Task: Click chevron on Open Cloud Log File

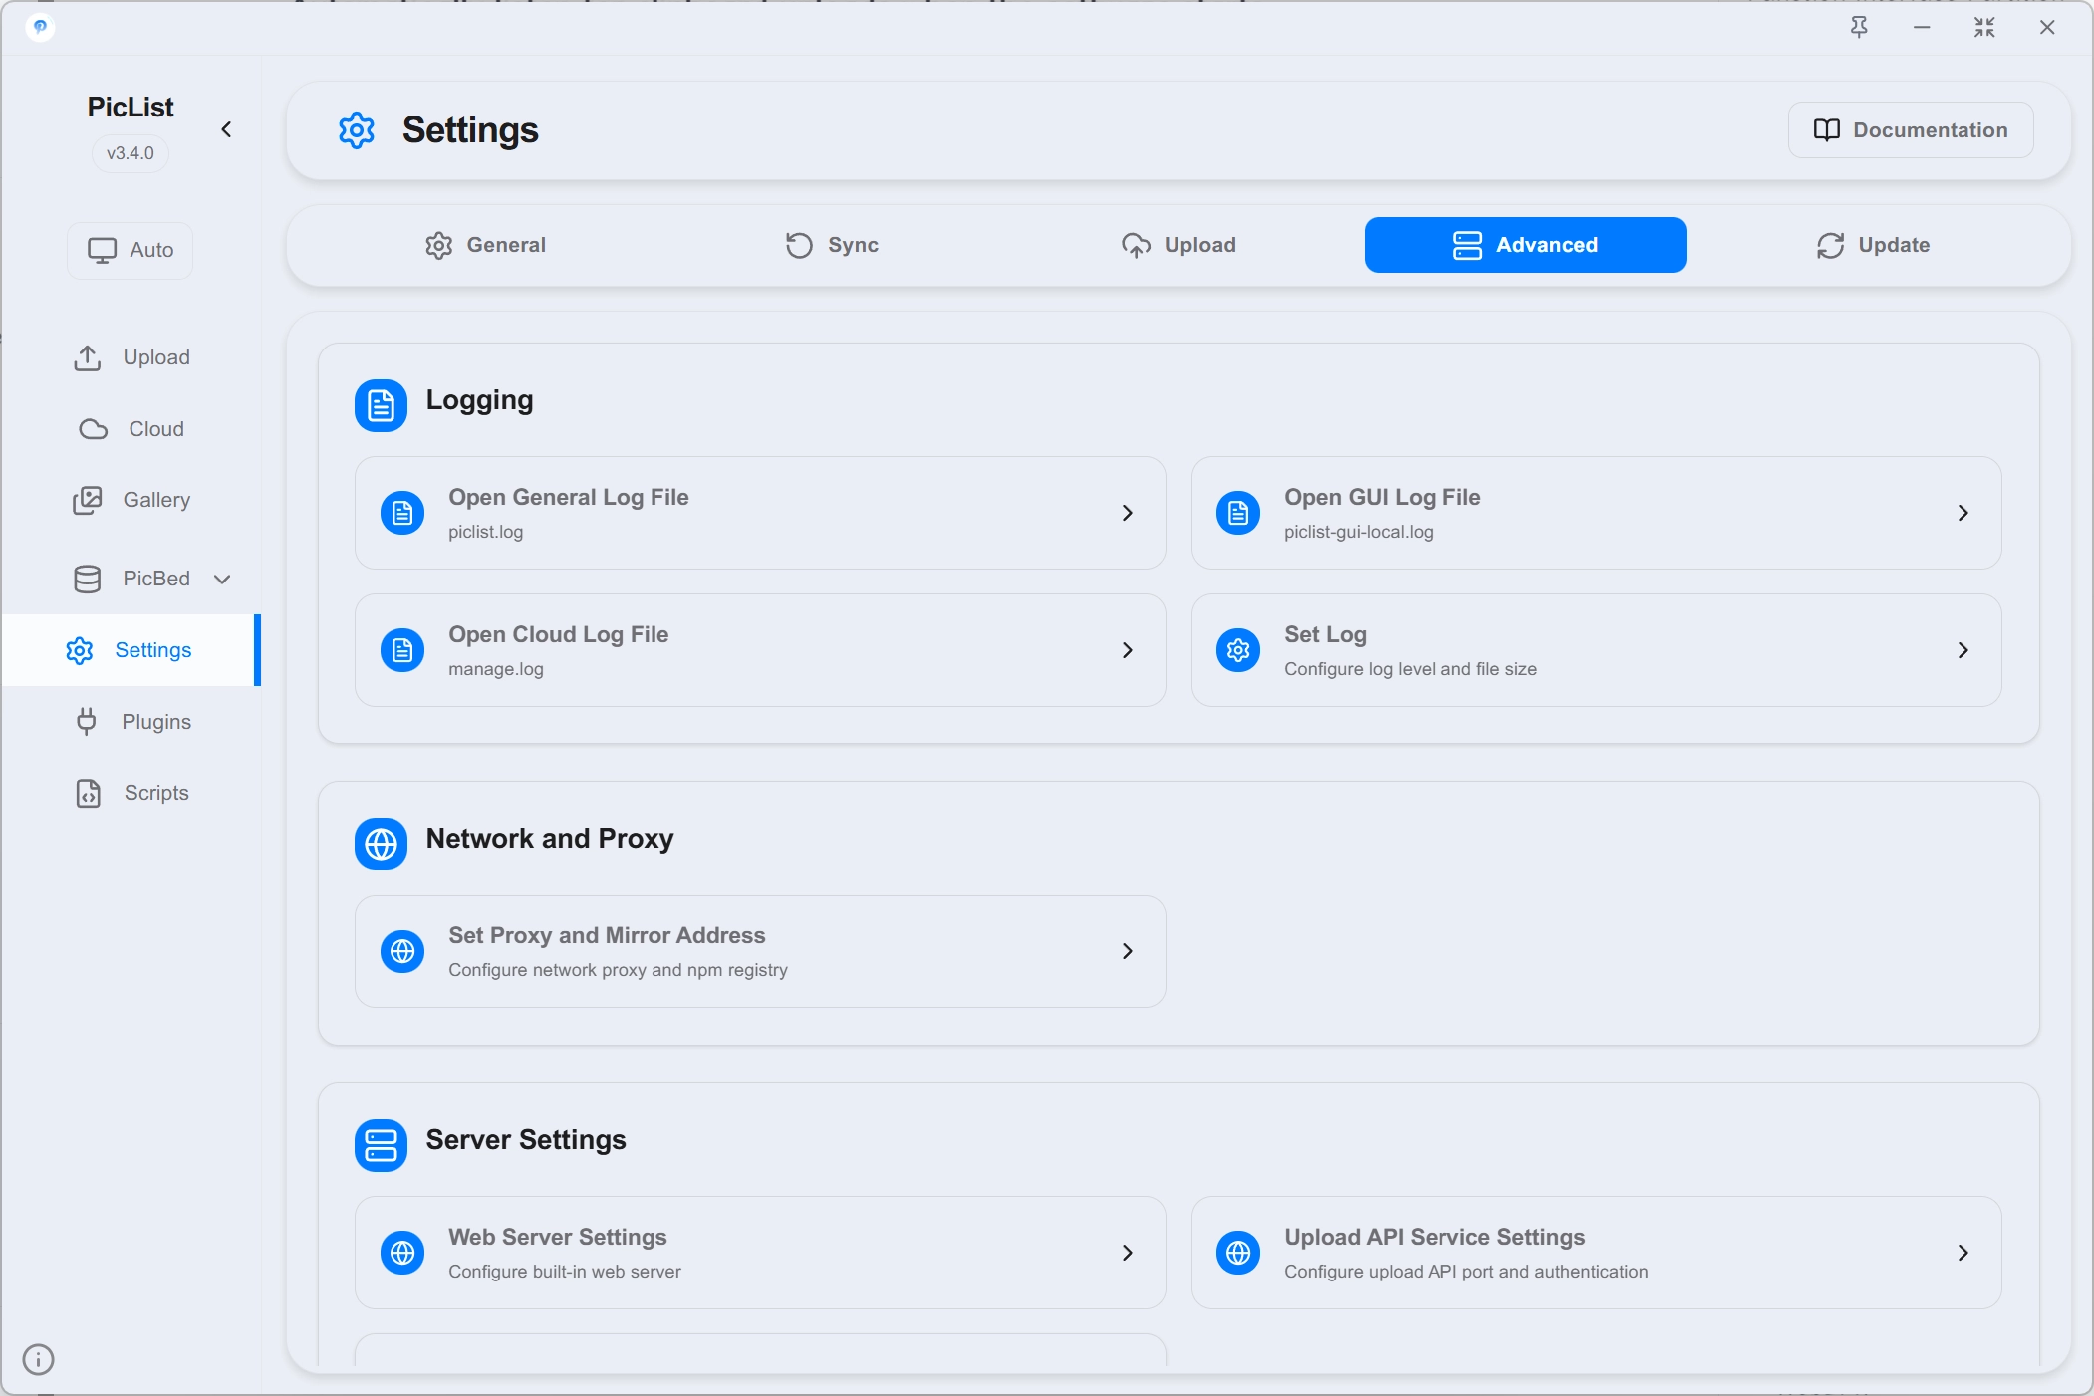Action: click(x=1127, y=650)
